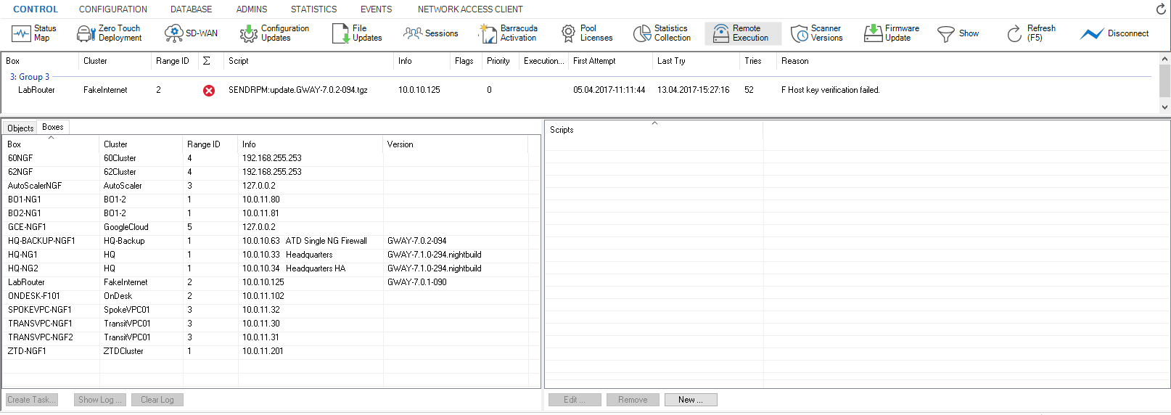Click the red error icon for LabRouter task
Viewport: 1171px width, 415px height.
coord(209,91)
